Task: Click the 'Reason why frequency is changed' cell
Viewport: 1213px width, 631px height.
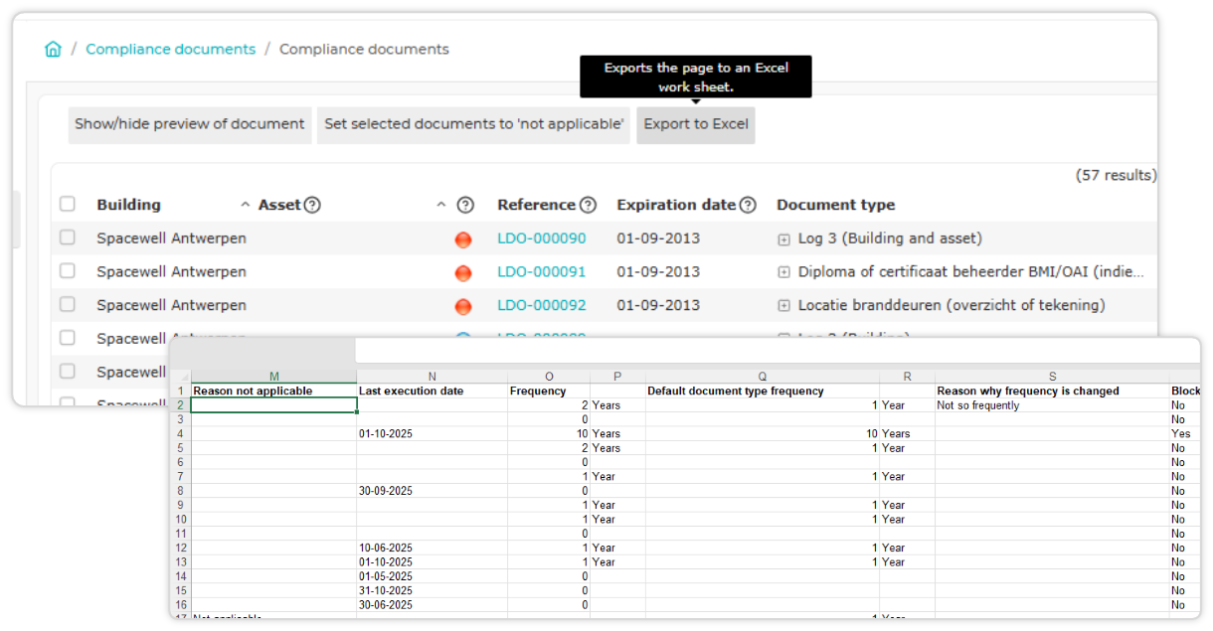Action: click(x=1052, y=392)
